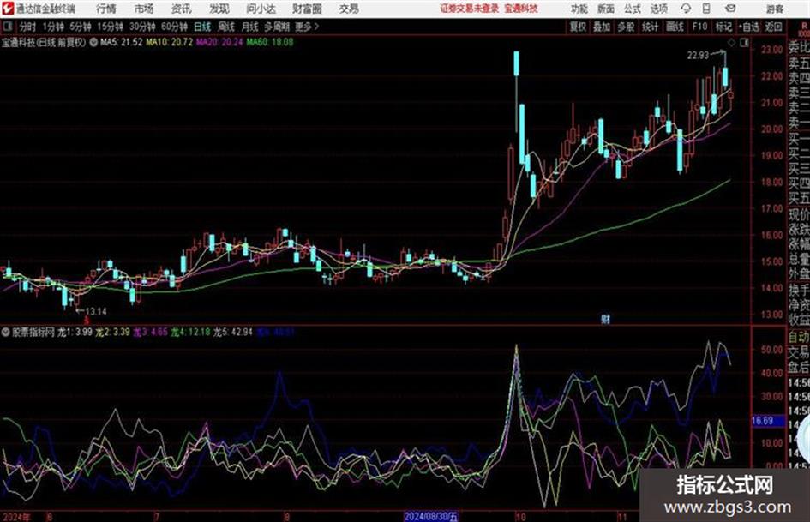
Task: Click the 返回 back button
Action: (x=773, y=27)
